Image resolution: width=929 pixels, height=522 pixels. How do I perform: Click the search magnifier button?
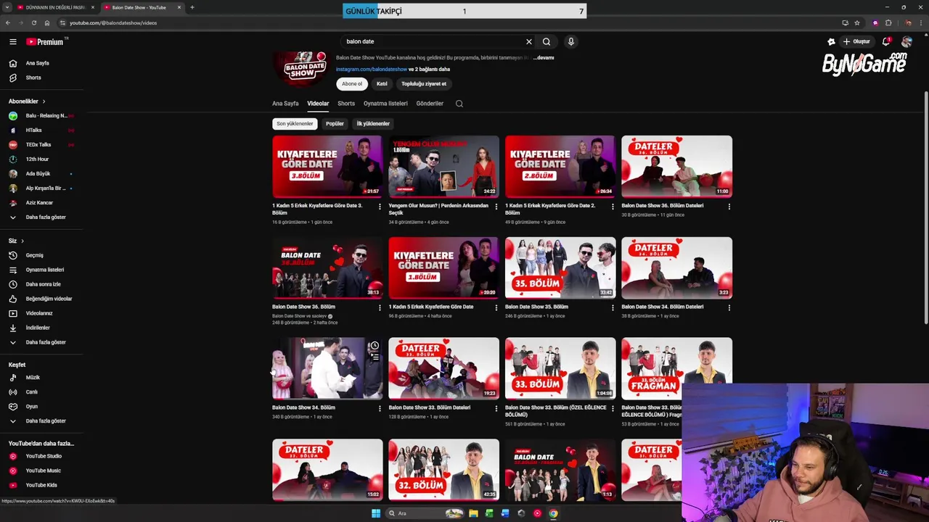[x=547, y=41]
